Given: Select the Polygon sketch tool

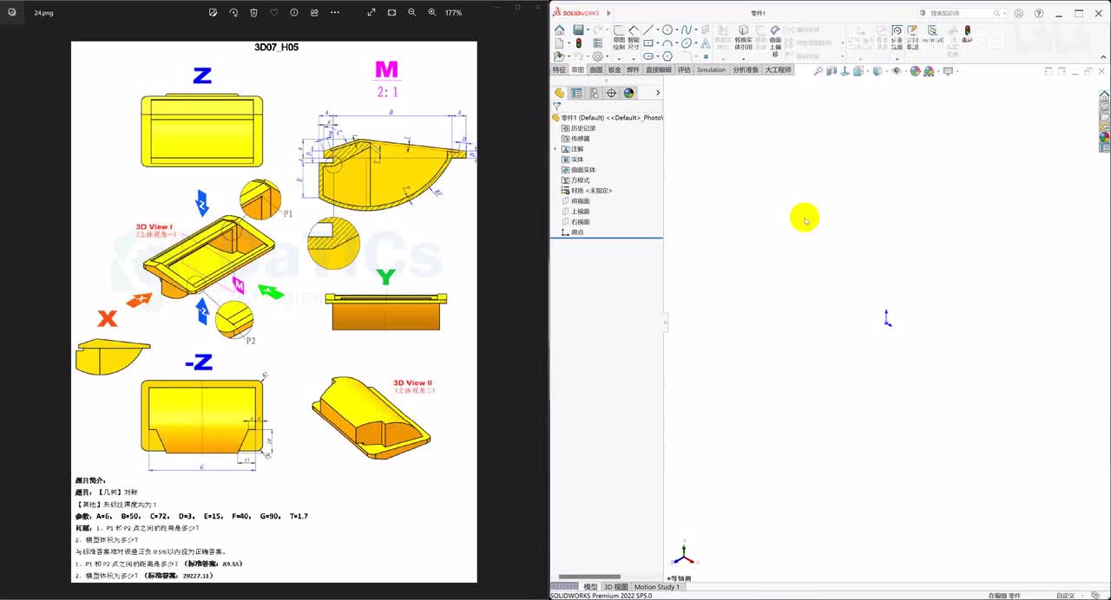Looking at the screenshot, I should tap(667, 56).
